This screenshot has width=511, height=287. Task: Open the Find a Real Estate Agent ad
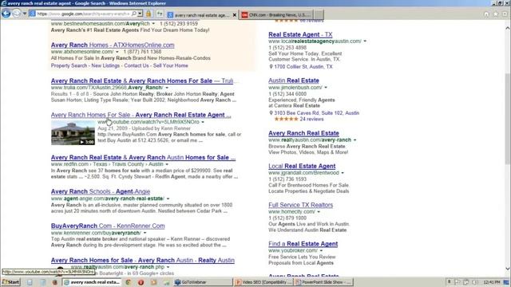tap(303, 244)
